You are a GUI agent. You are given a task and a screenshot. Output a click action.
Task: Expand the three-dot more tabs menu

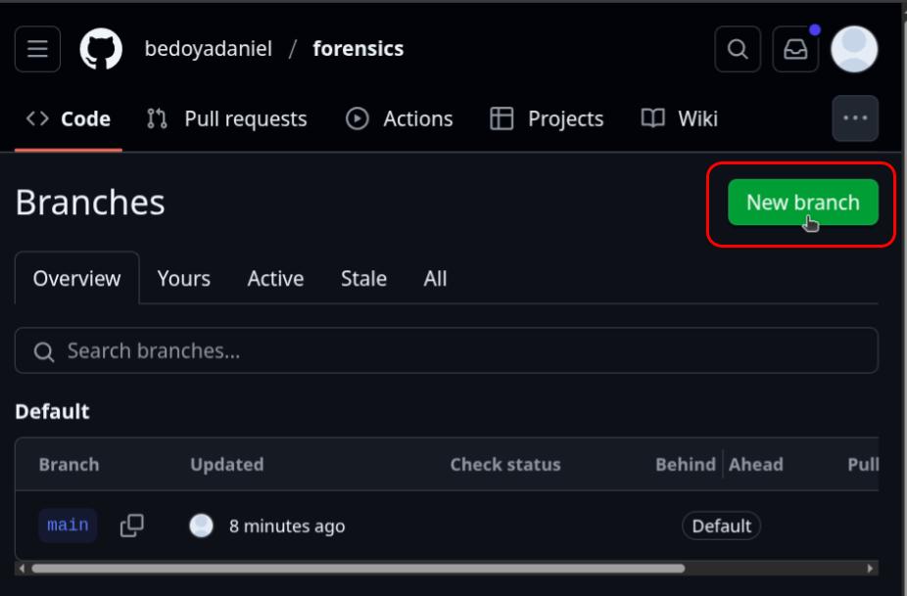click(854, 118)
